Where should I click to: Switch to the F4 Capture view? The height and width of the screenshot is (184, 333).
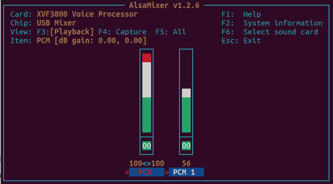[x=123, y=32]
